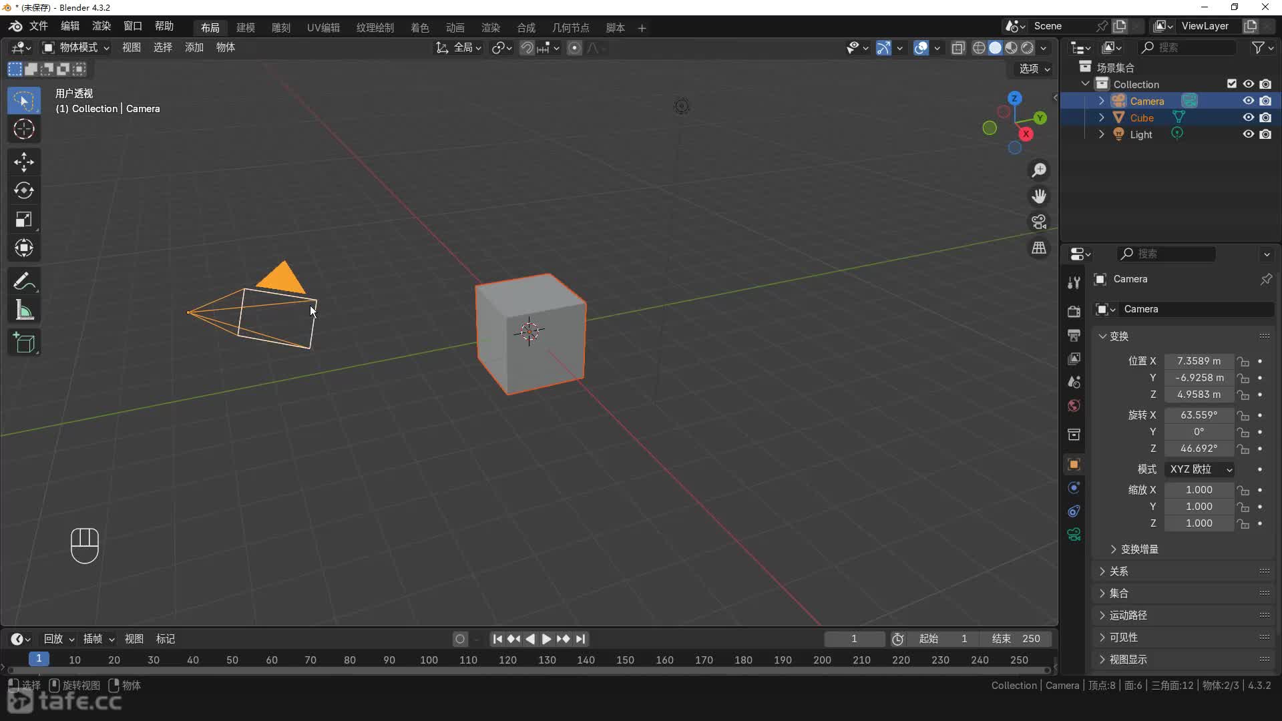Viewport: 1282px width, 721px height.
Task: Jump to the timeline end
Action: [581, 639]
